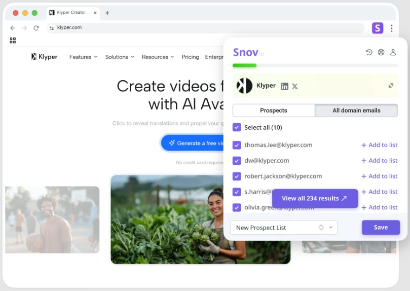Viewport: 410px width, 291px height.
Task: Reload the klyper.com page
Action: (36, 28)
